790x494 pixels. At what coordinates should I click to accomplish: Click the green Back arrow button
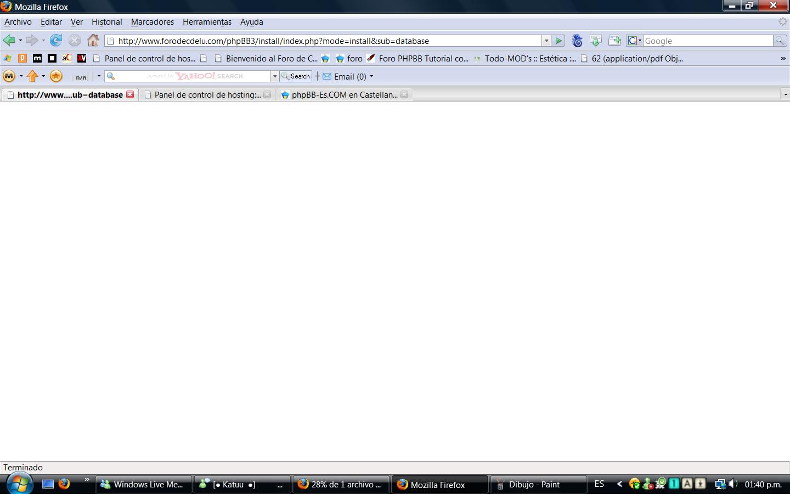(9, 40)
